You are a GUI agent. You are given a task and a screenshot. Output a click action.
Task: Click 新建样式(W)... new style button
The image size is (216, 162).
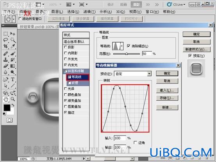click(196, 49)
